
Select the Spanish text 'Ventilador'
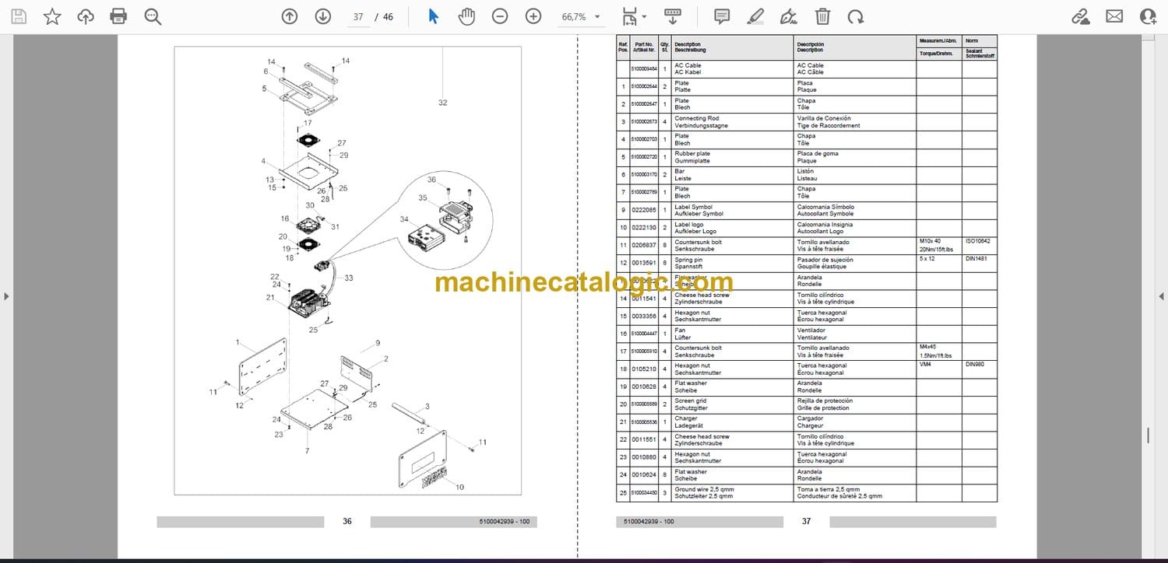pyautogui.click(x=811, y=330)
